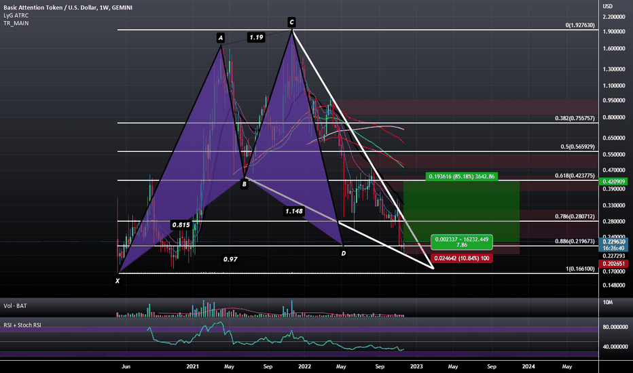This screenshot has height=373, width=633.
Task: Click the 0.618 Fibonacci level label
Action: click(575, 176)
